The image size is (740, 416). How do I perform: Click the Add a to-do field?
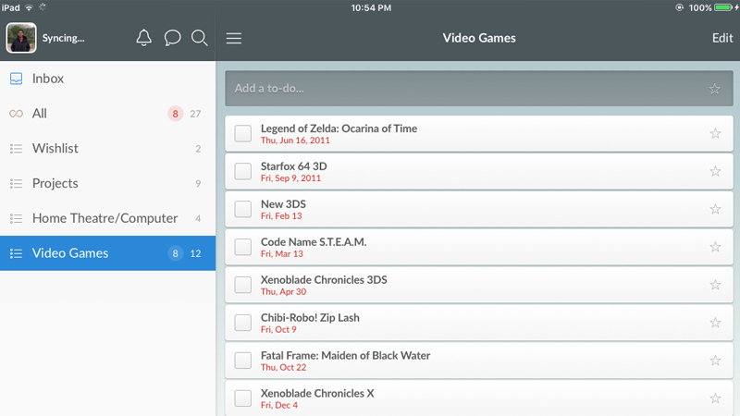pyautogui.click(x=479, y=88)
